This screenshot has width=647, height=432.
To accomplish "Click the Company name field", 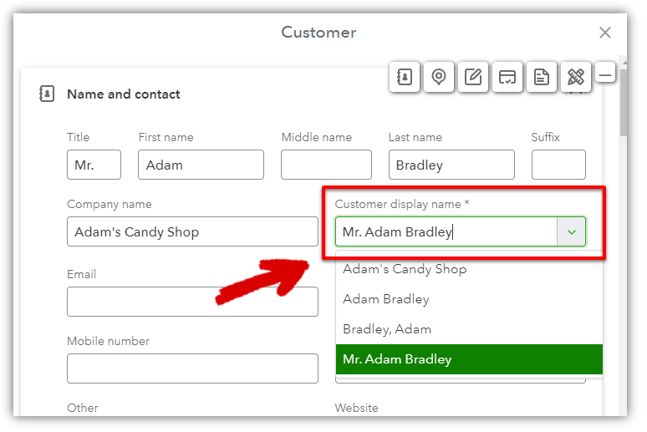I will (x=191, y=231).
